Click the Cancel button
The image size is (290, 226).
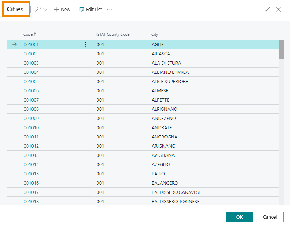tap(270, 217)
